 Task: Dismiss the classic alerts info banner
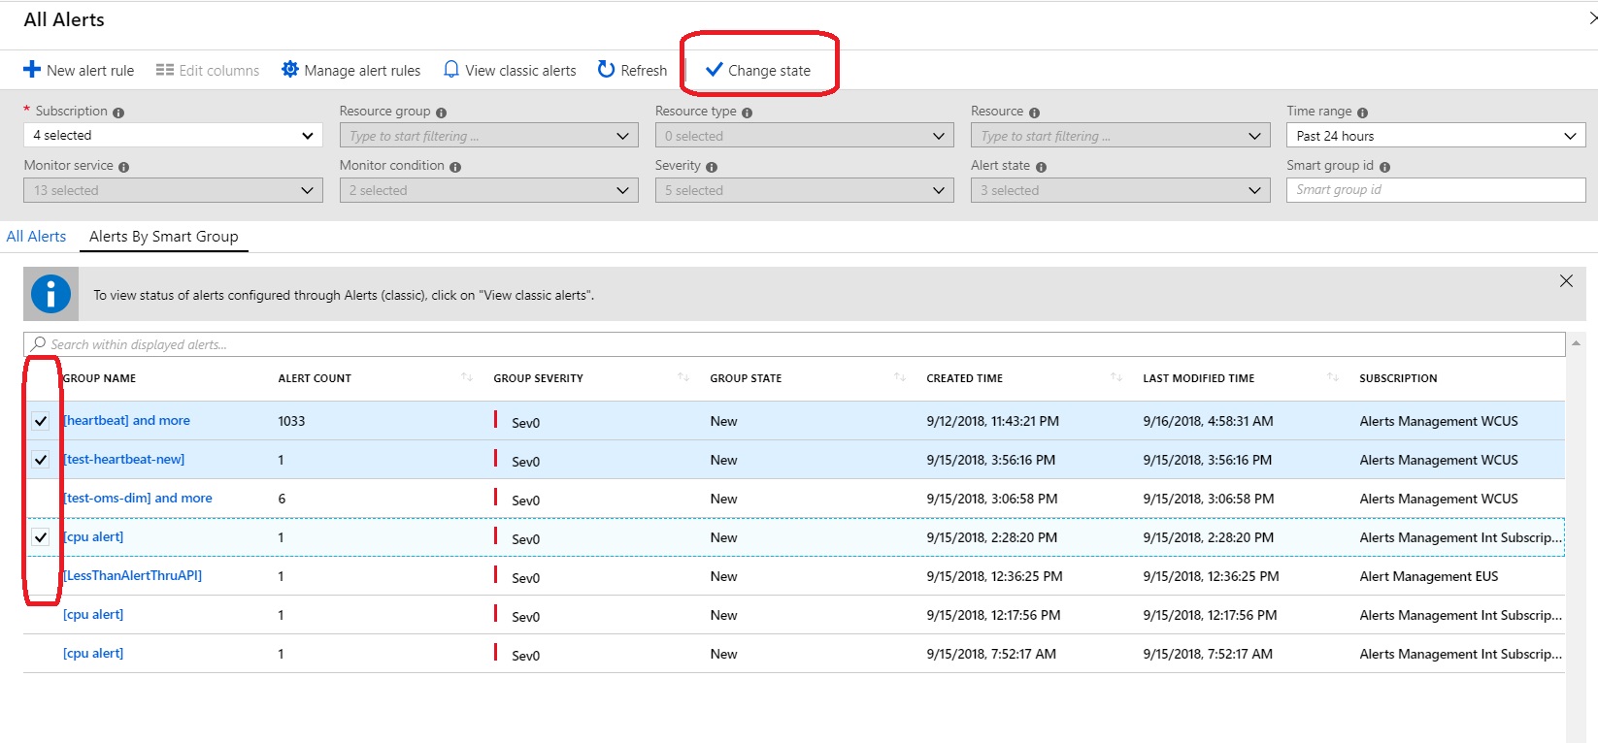pos(1566,281)
